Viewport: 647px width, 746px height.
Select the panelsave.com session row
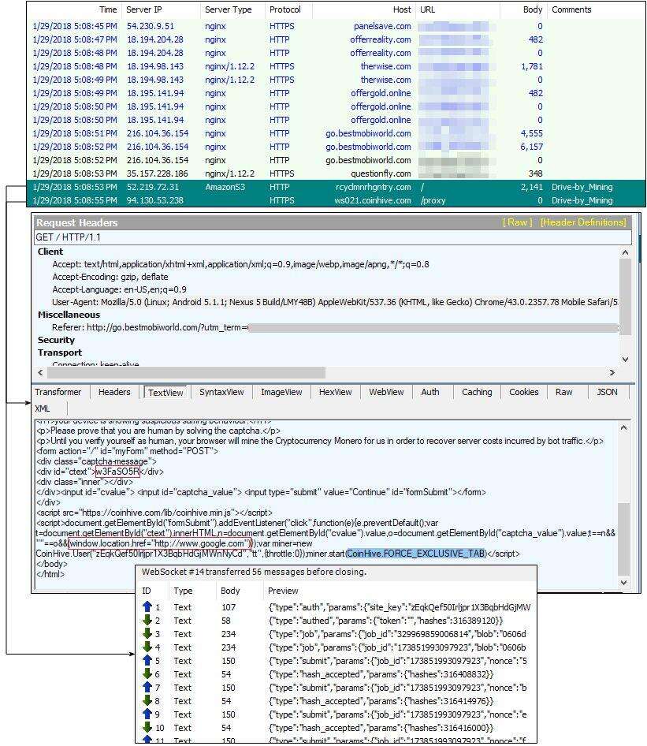[336, 26]
